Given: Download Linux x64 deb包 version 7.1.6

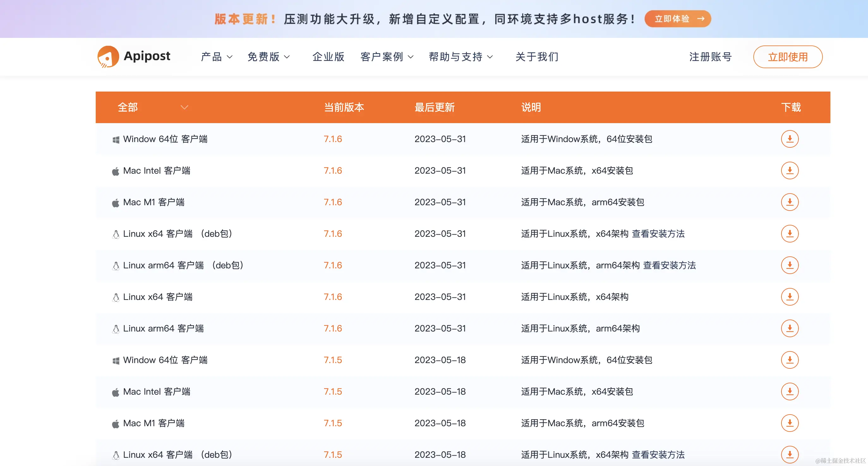Looking at the screenshot, I should click(789, 234).
